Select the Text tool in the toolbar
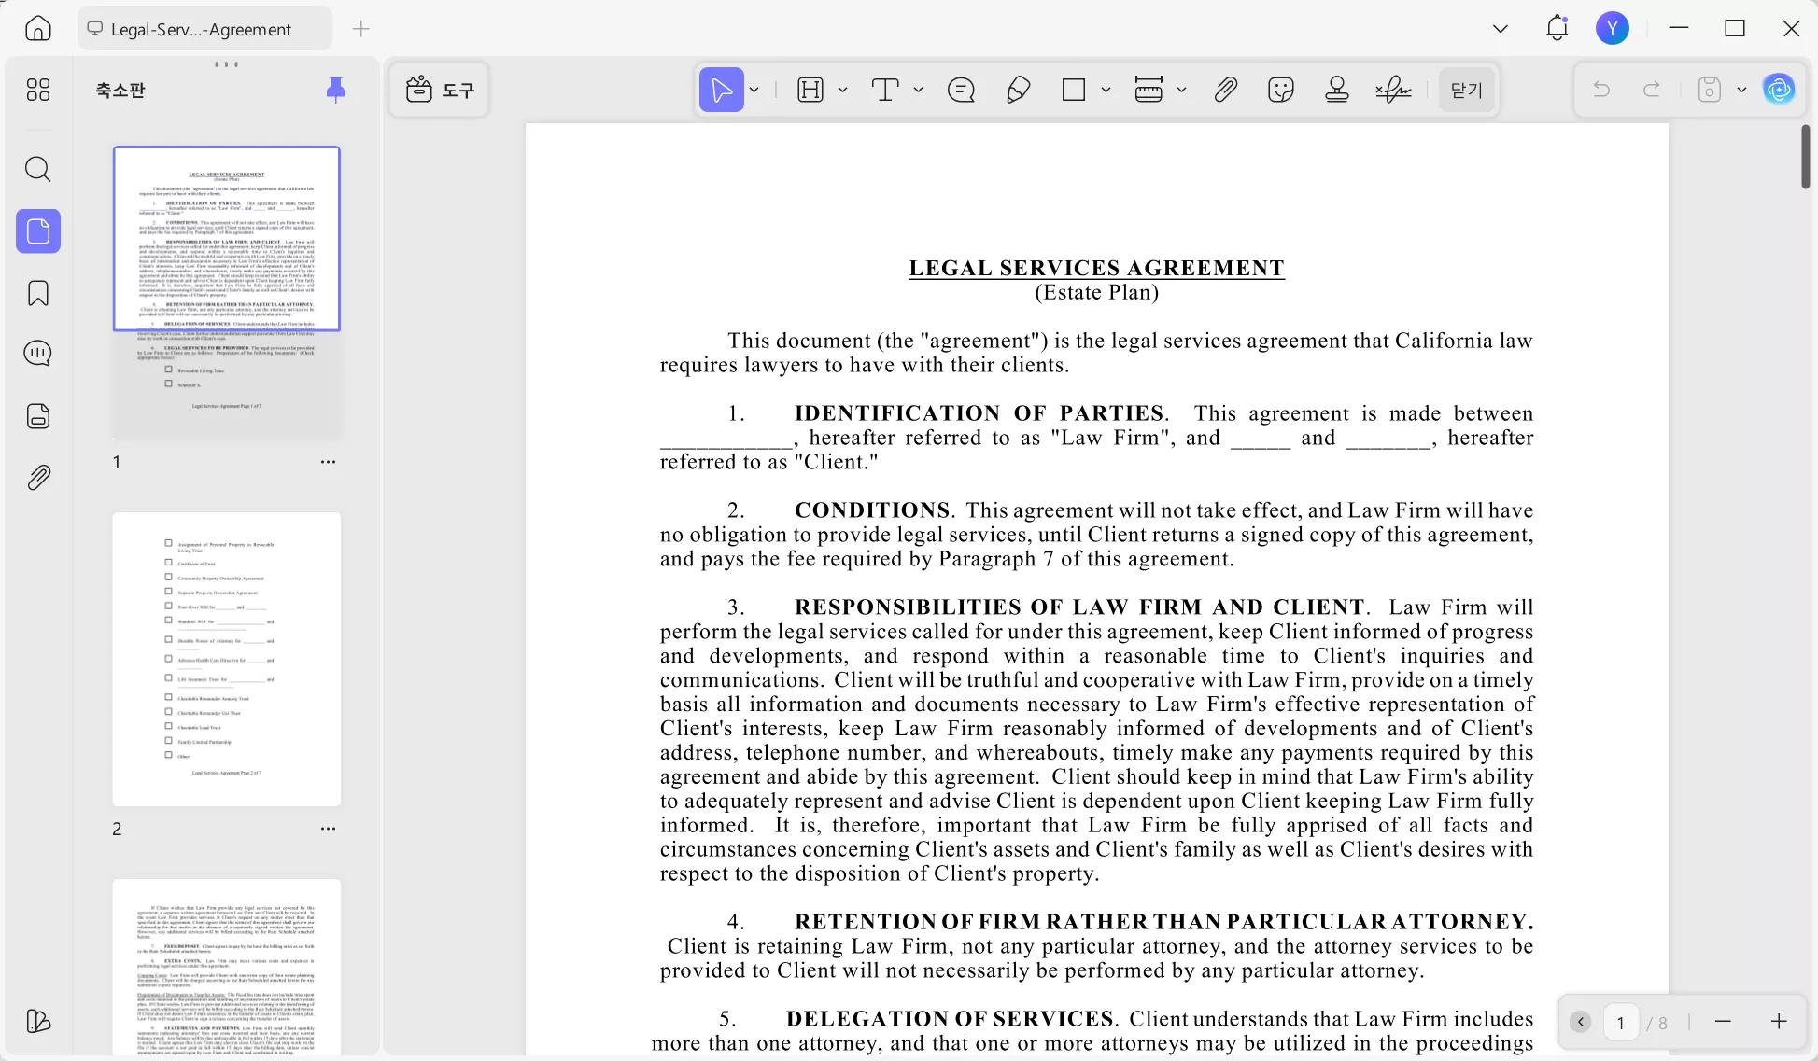Image resolution: width=1818 pixels, height=1061 pixels. [885, 90]
